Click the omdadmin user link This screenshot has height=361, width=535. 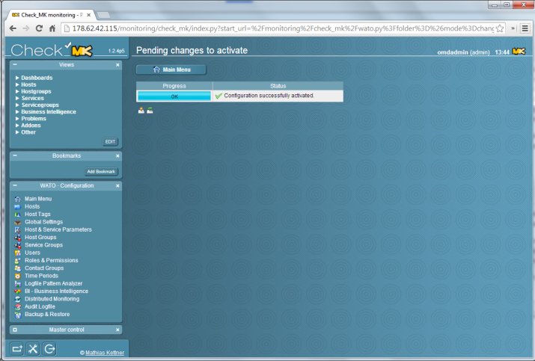[453, 52]
